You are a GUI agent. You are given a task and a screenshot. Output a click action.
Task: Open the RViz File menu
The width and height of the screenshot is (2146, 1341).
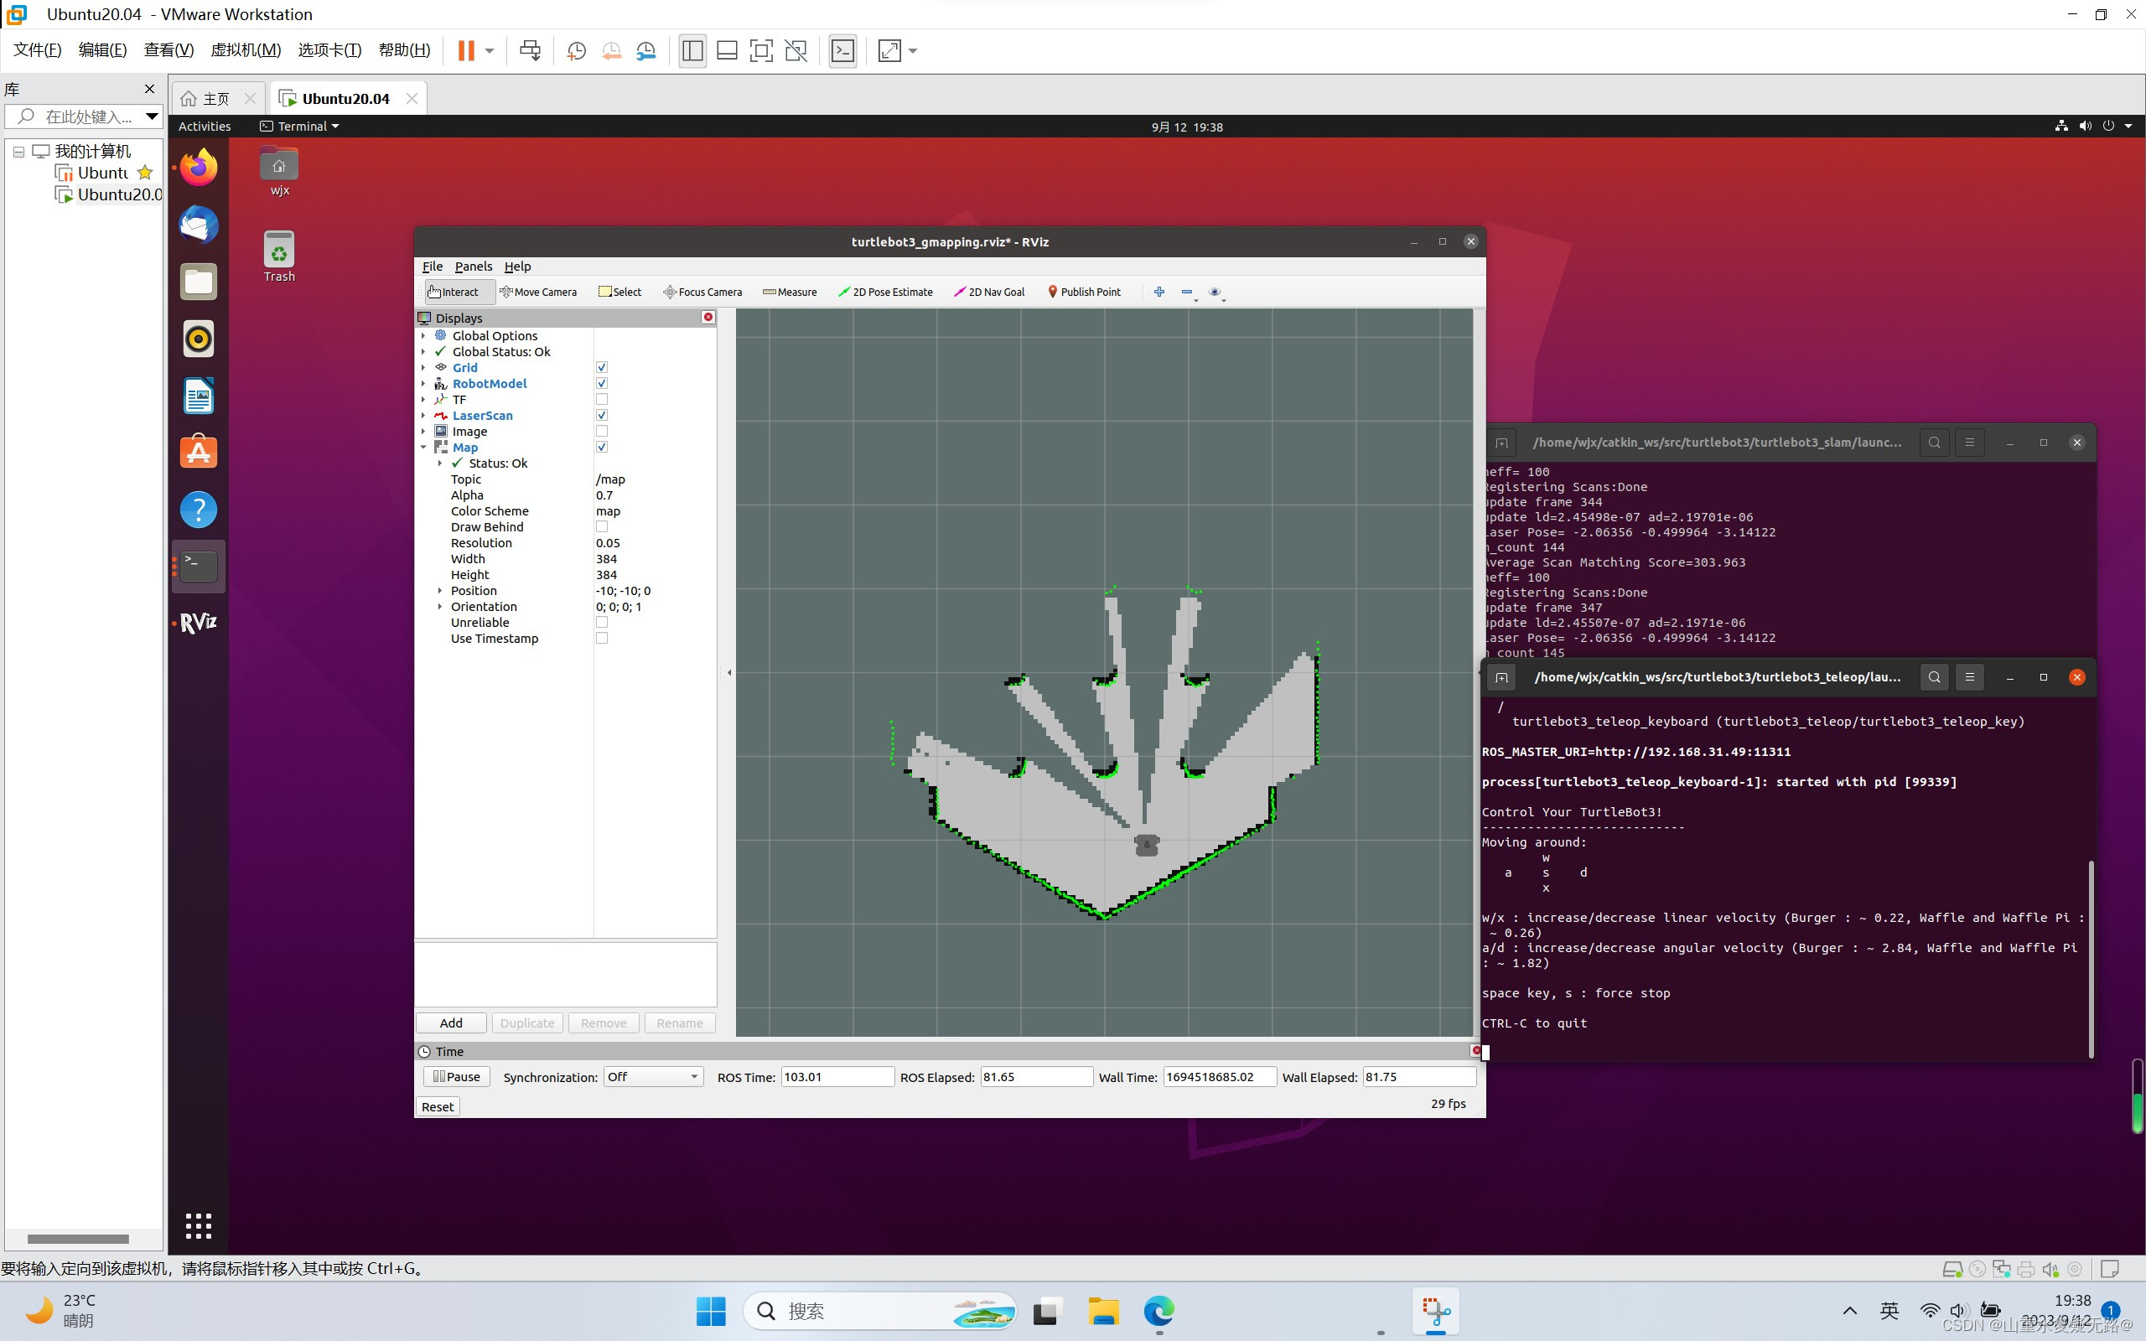(x=432, y=266)
